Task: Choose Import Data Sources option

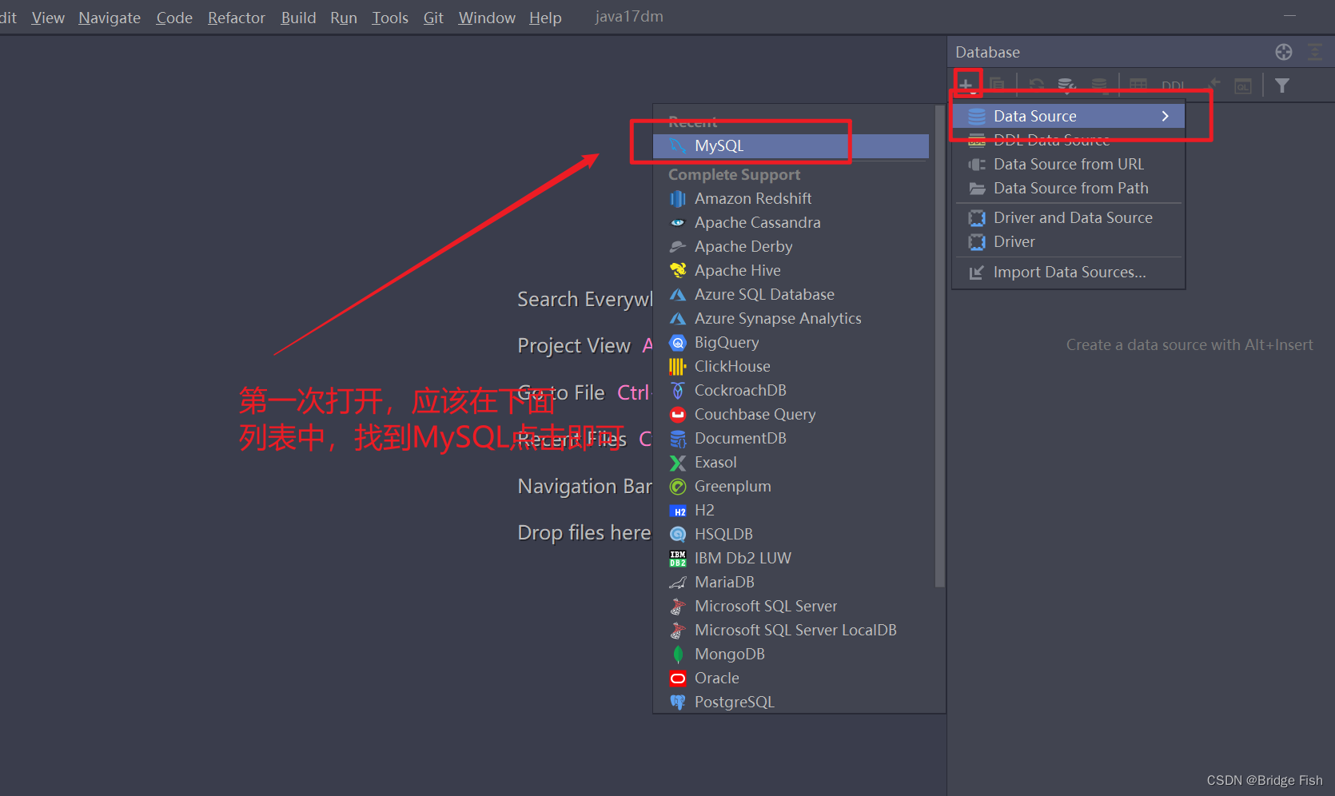Action: point(1067,272)
